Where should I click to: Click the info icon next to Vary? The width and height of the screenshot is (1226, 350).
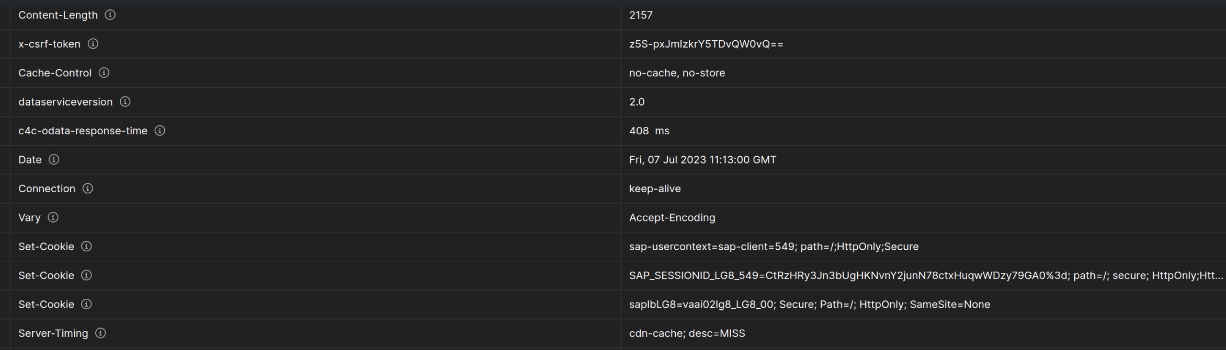(53, 217)
